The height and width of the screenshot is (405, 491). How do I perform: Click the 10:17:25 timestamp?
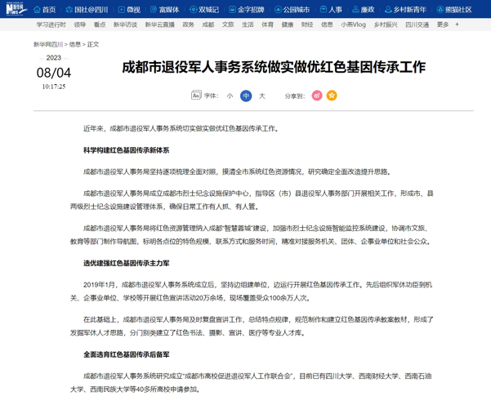tap(54, 87)
